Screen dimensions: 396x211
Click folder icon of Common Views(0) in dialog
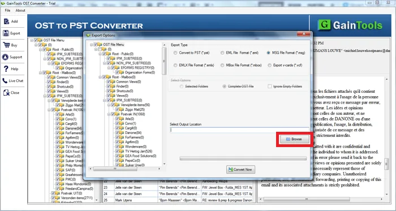pos(113,82)
